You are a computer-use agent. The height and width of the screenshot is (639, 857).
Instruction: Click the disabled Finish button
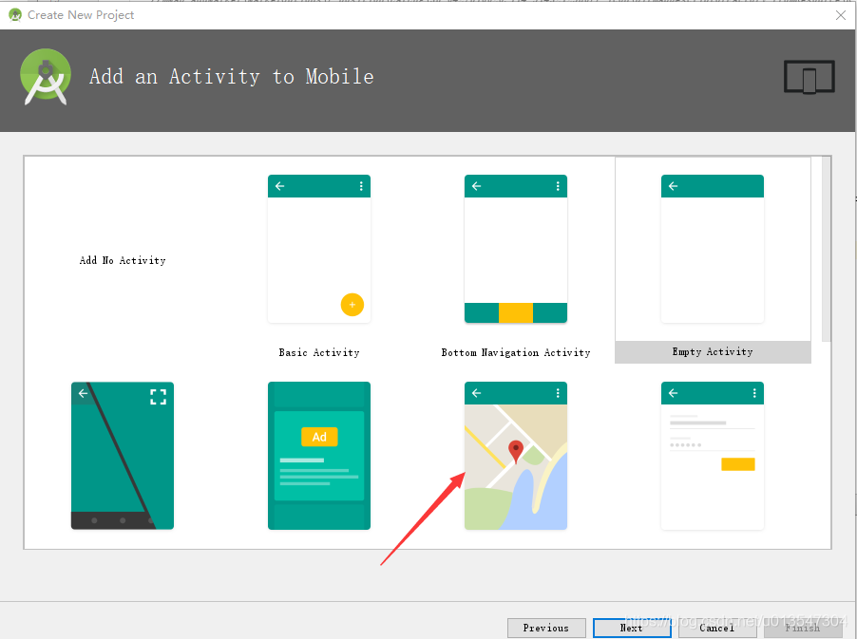[x=802, y=628]
